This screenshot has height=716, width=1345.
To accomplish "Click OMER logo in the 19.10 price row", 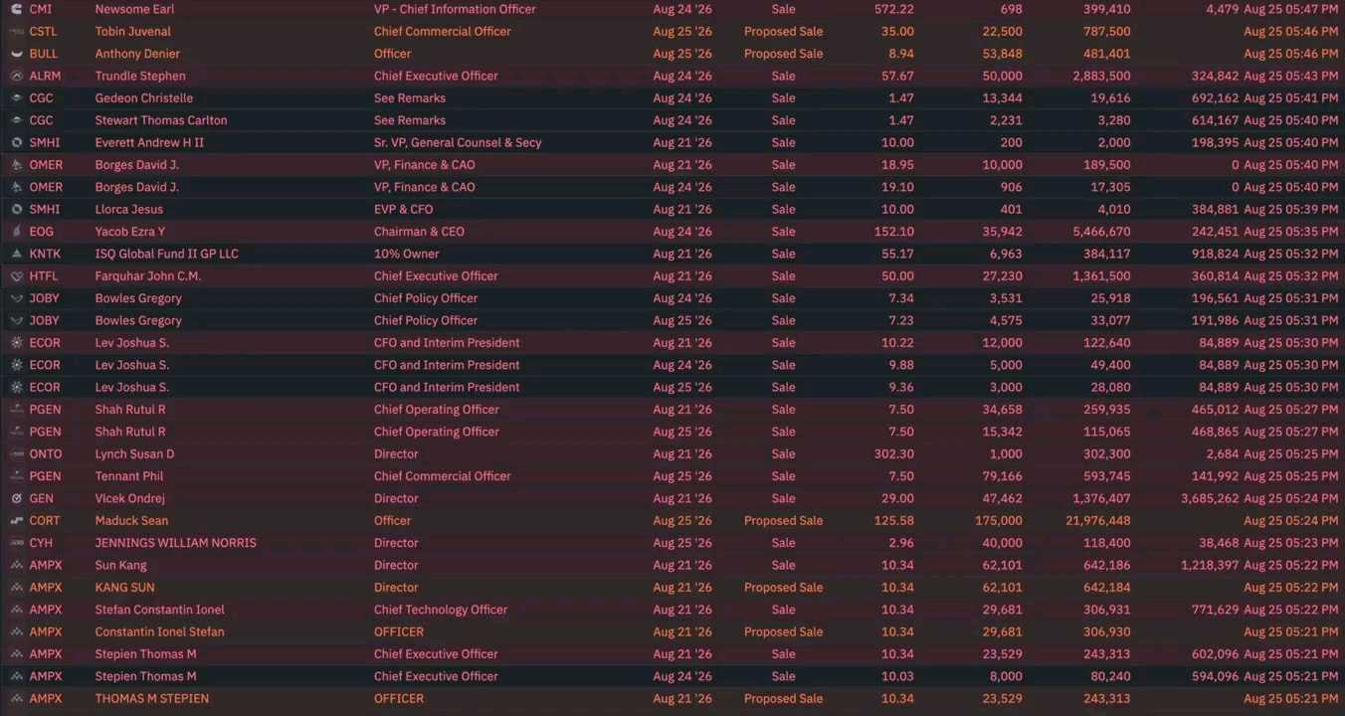I will click(16, 187).
